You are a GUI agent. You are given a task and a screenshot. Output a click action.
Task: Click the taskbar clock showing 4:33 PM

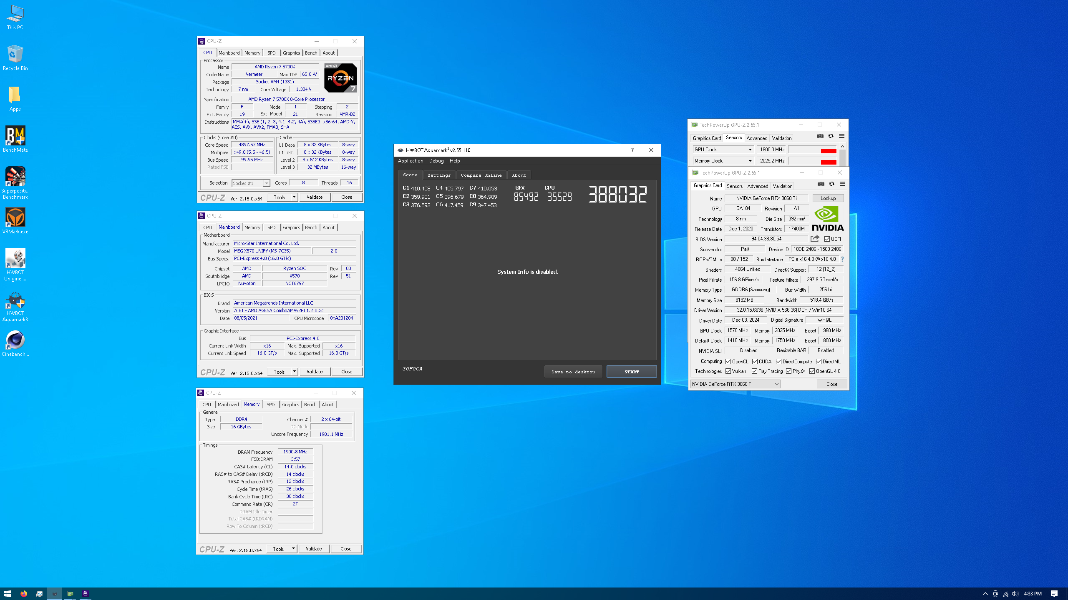(1033, 594)
